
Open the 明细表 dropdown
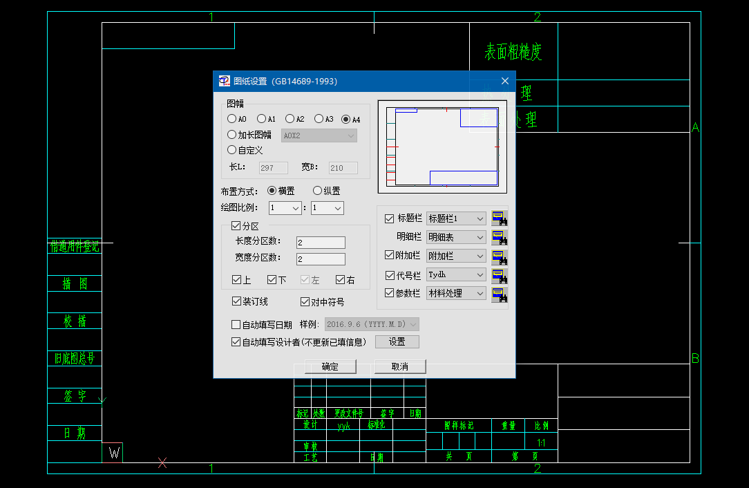pos(456,237)
